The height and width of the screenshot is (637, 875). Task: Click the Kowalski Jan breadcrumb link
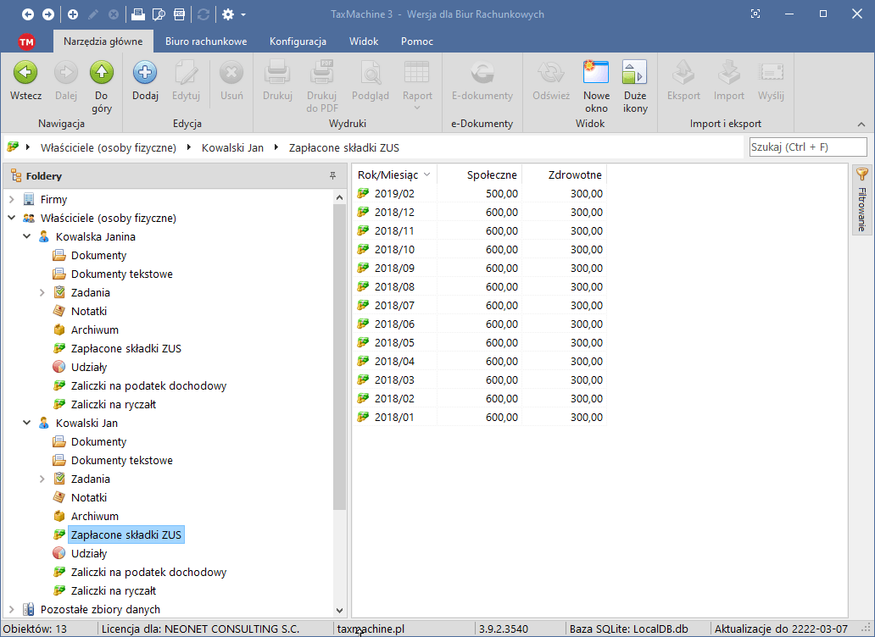click(232, 148)
